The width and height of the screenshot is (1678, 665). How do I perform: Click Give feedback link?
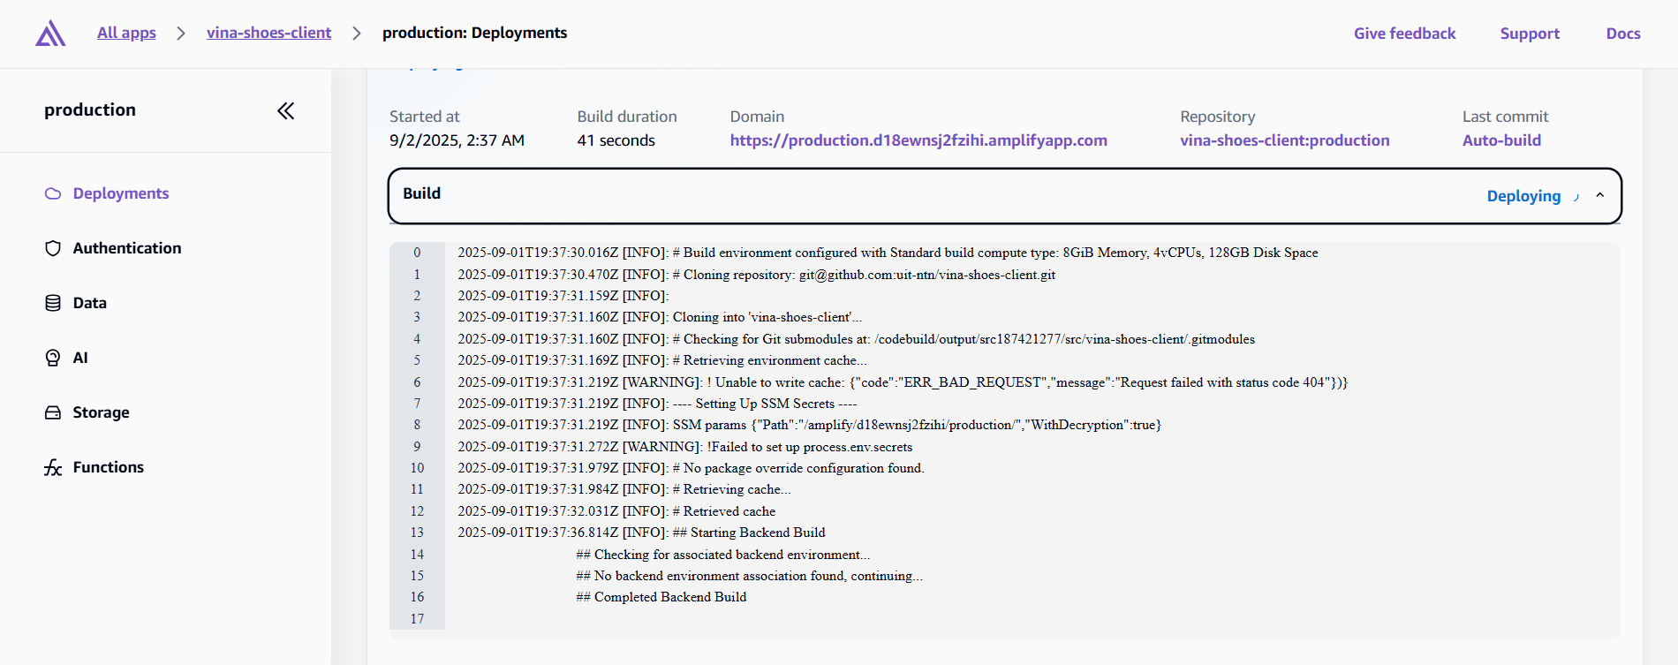click(x=1404, y=34)
